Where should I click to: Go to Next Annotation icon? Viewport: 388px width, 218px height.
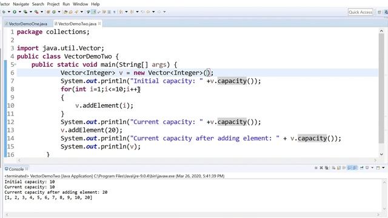[x=121, y=12]
